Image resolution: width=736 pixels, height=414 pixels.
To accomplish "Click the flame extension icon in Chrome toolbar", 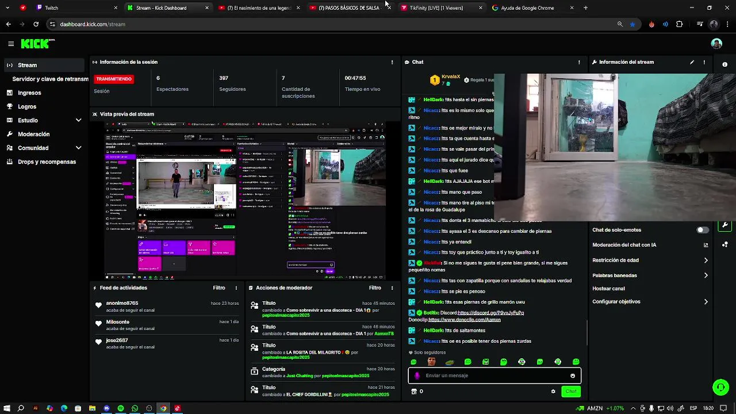I will coord(651,24).
